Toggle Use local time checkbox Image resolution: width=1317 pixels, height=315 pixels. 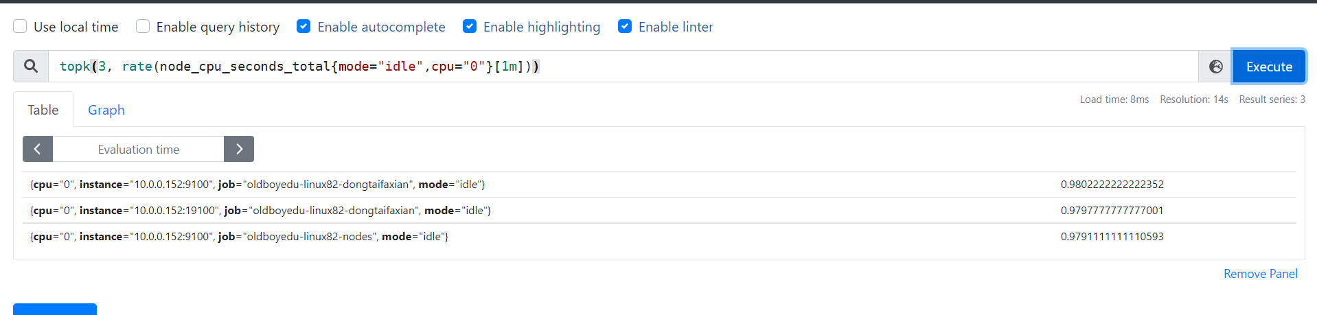click(x=21, y=27)
